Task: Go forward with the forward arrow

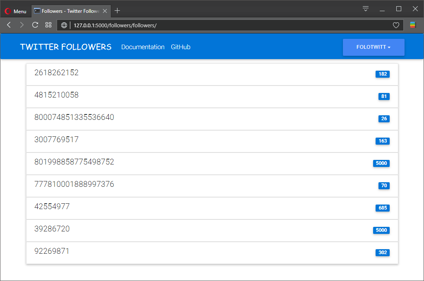Action: click(22, 25)
